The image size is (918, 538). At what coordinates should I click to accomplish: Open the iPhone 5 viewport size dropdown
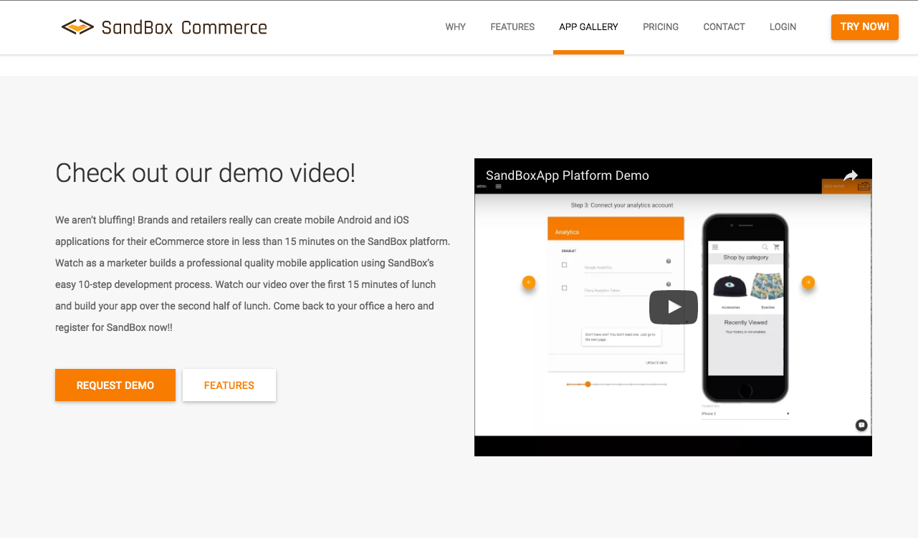point(745,414)
